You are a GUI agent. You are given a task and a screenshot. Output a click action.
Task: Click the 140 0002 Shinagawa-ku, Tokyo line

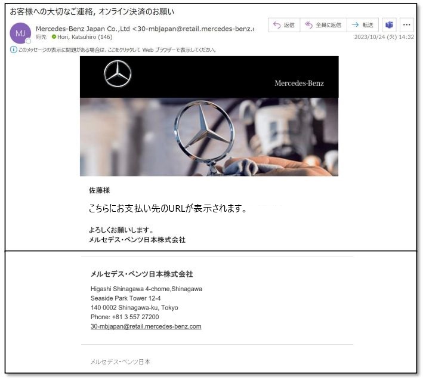click(134, 308)
